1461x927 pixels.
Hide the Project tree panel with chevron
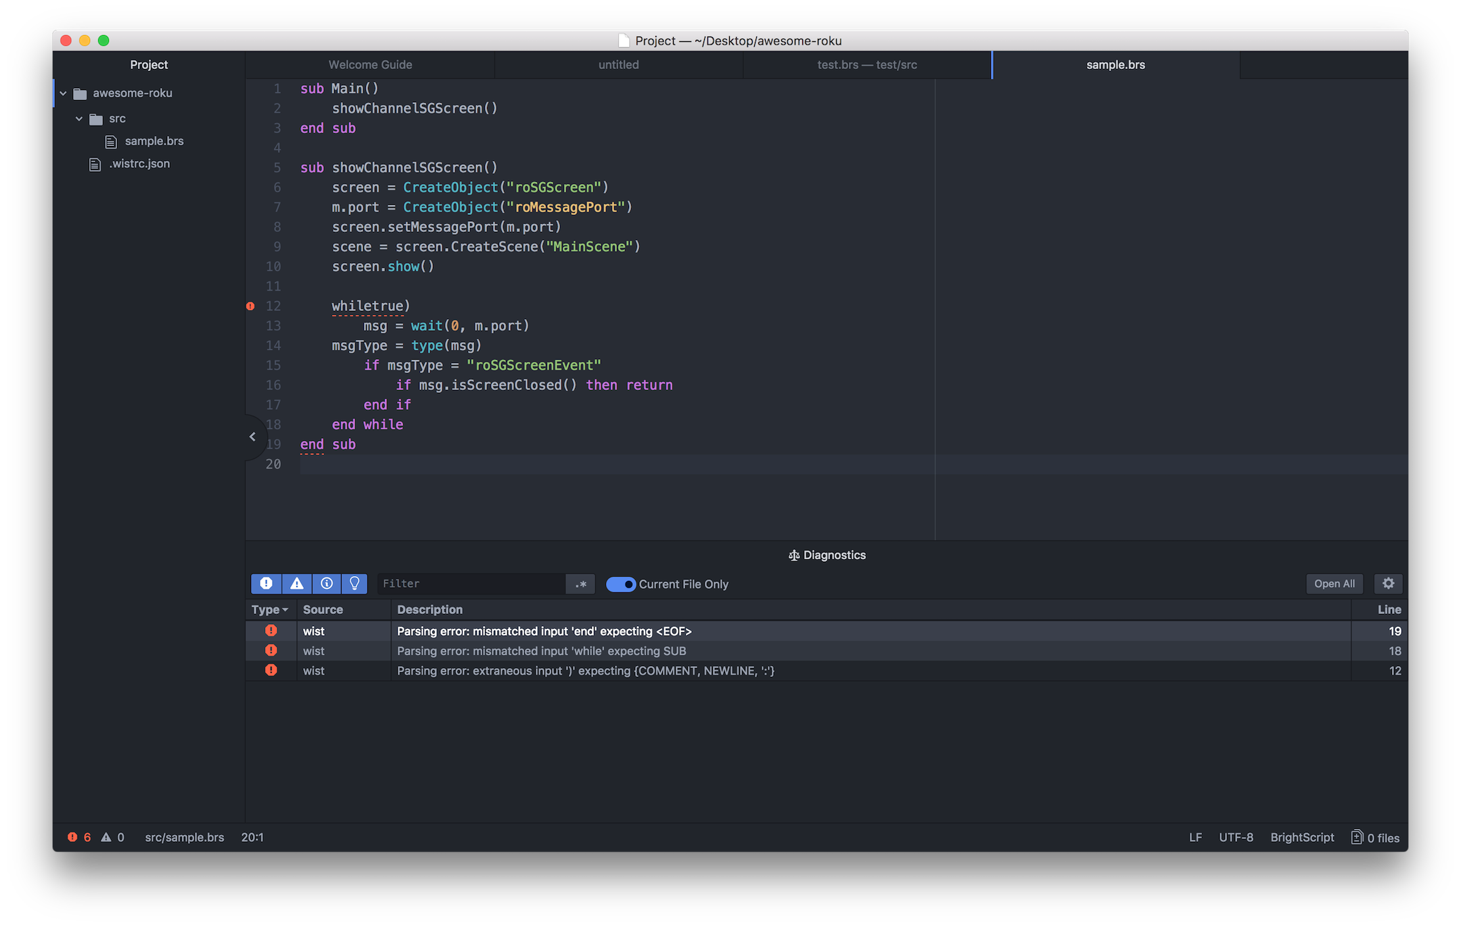point(253,437)
